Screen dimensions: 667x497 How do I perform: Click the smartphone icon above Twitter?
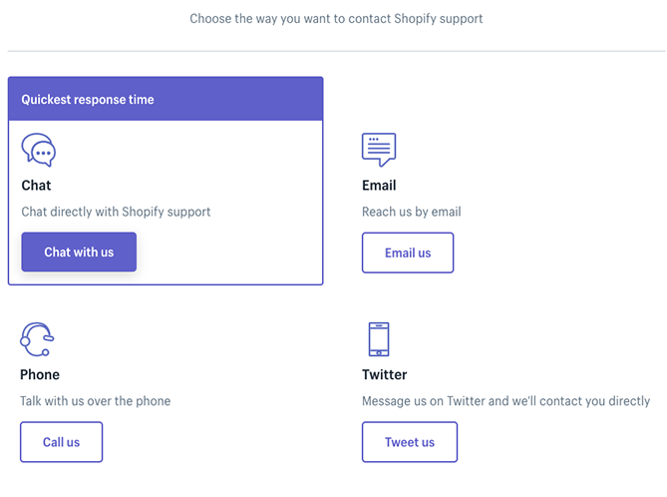click(379, 339)
